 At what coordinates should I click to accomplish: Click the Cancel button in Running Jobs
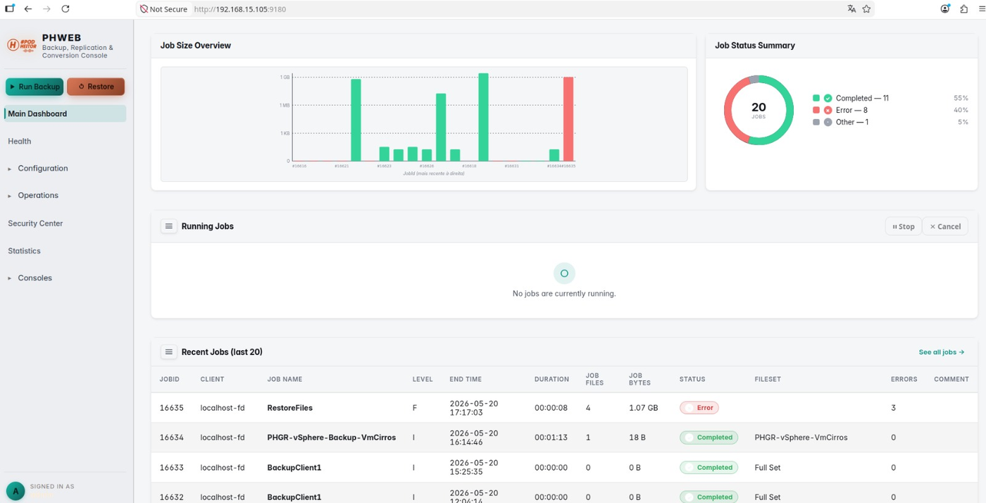945,226
